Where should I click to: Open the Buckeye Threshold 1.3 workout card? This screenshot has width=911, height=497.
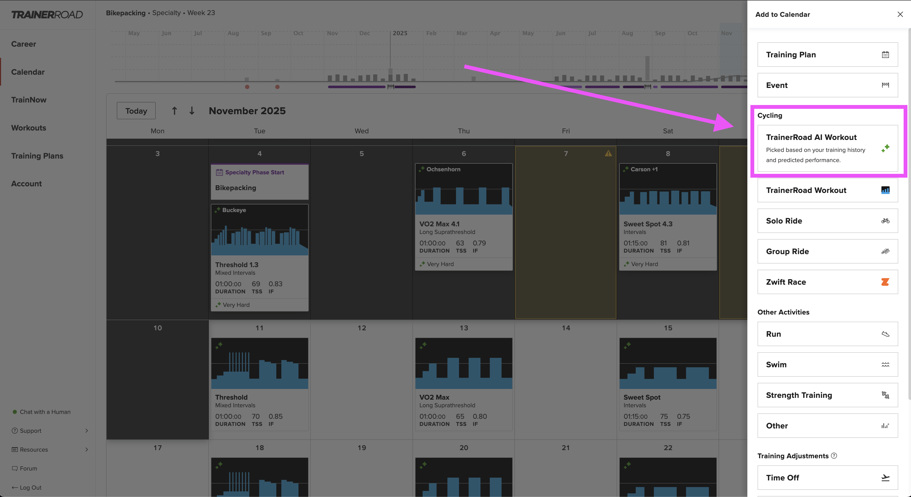(259, 257)
